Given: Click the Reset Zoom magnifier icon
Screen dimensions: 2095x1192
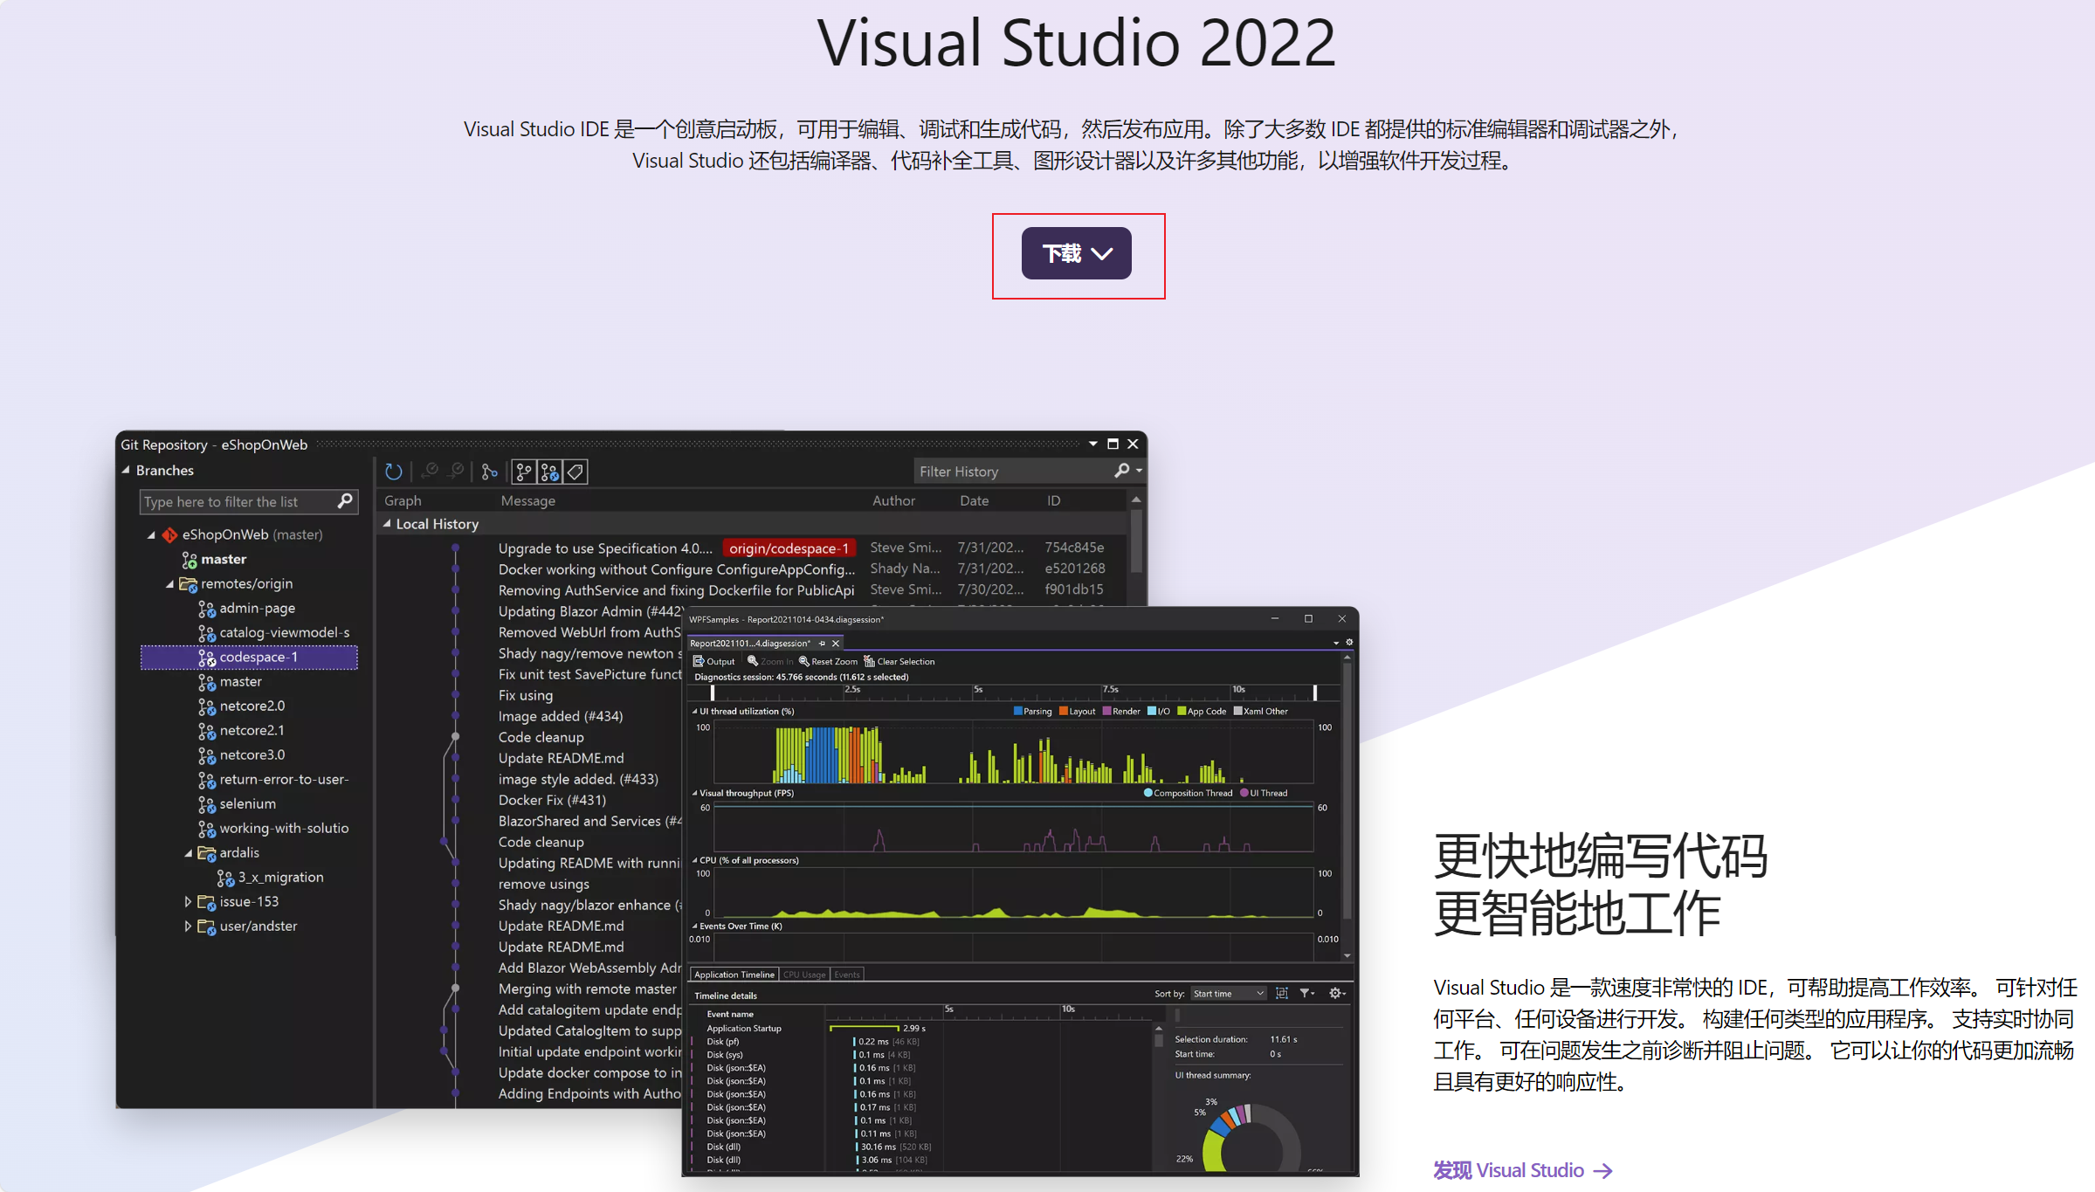Looking at the screenshot, I should [804, 661].
